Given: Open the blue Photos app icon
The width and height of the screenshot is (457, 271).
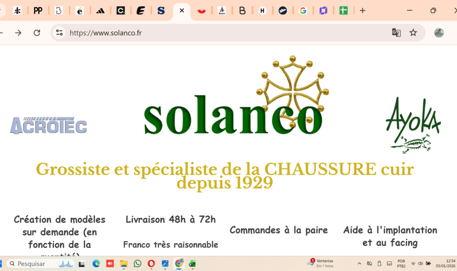Looking at the screenshot, I should [165, 264].
